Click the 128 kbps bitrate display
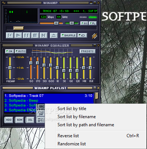This screenshot has height=149, width=147. click(x=43, y=17)
